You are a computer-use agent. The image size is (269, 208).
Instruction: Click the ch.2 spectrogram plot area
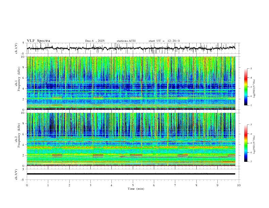pyautogui.click(x=131, y=139)
